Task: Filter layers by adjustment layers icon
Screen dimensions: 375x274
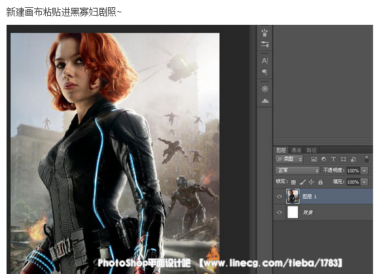Action: (323, 159)
